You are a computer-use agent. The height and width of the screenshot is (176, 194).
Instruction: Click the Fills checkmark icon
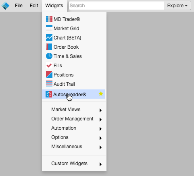(x=49, y=65)
